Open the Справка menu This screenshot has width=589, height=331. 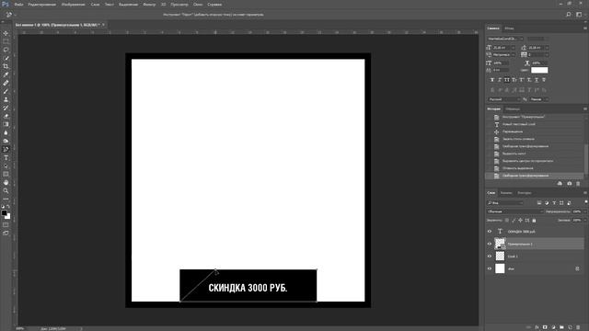(214, 5)
